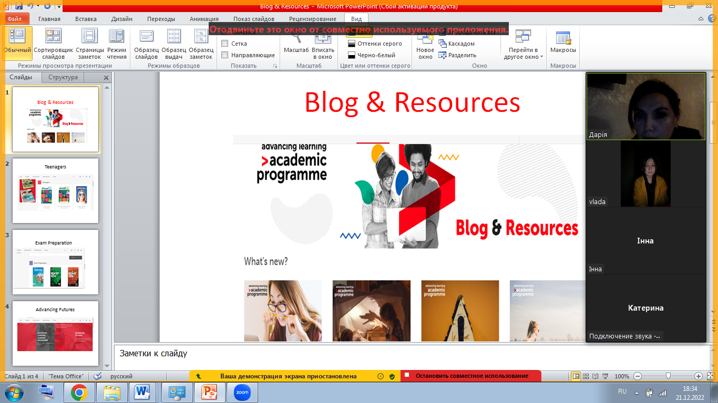Switch to the Рецензирование ribbon tab
This screenshot has width=718, height=403.
tap(313, 19)
